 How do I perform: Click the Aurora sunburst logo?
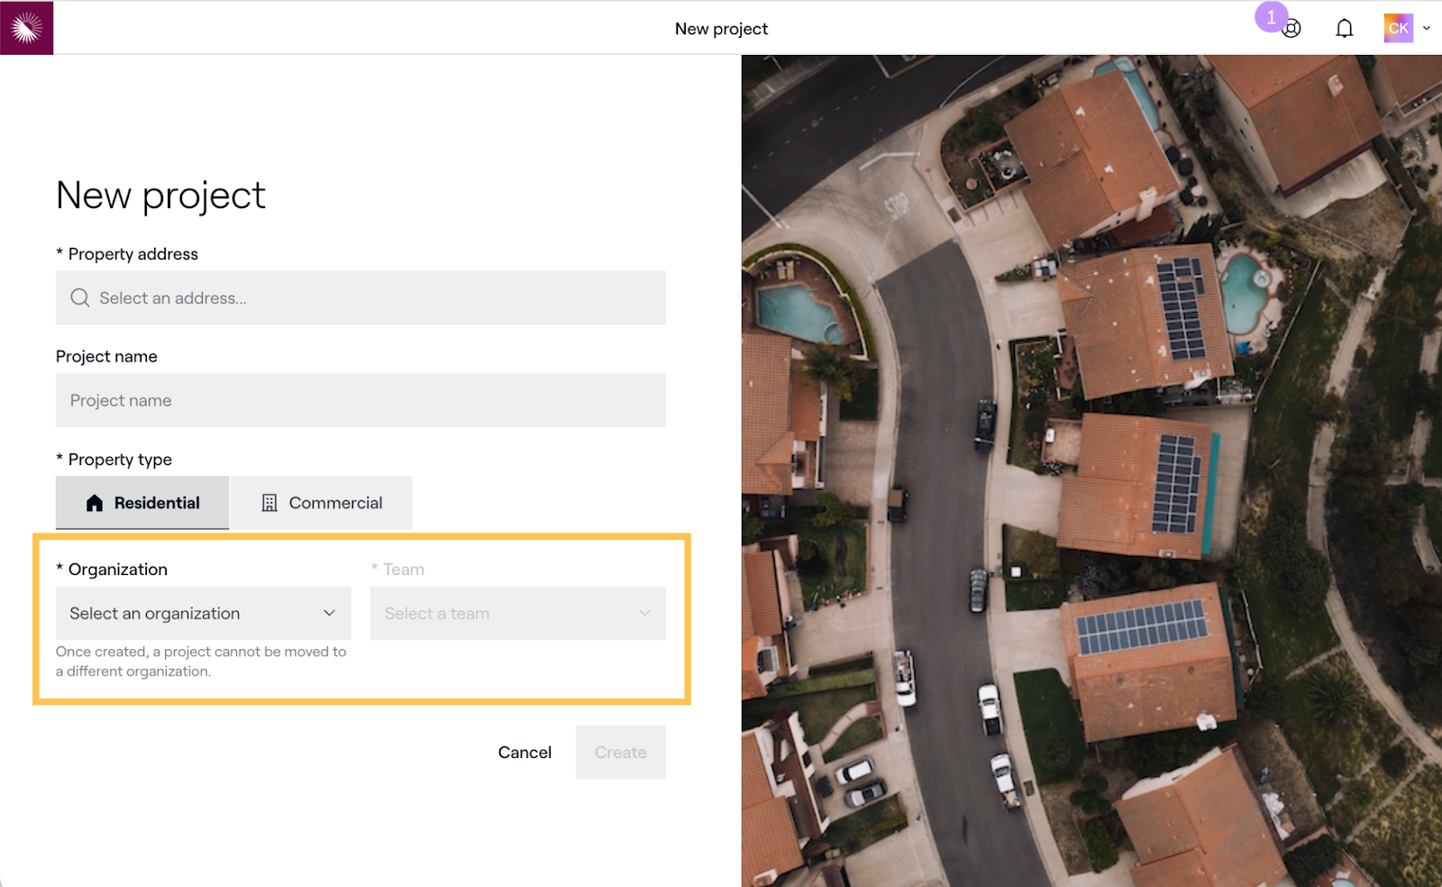click(x=27, y=28)
